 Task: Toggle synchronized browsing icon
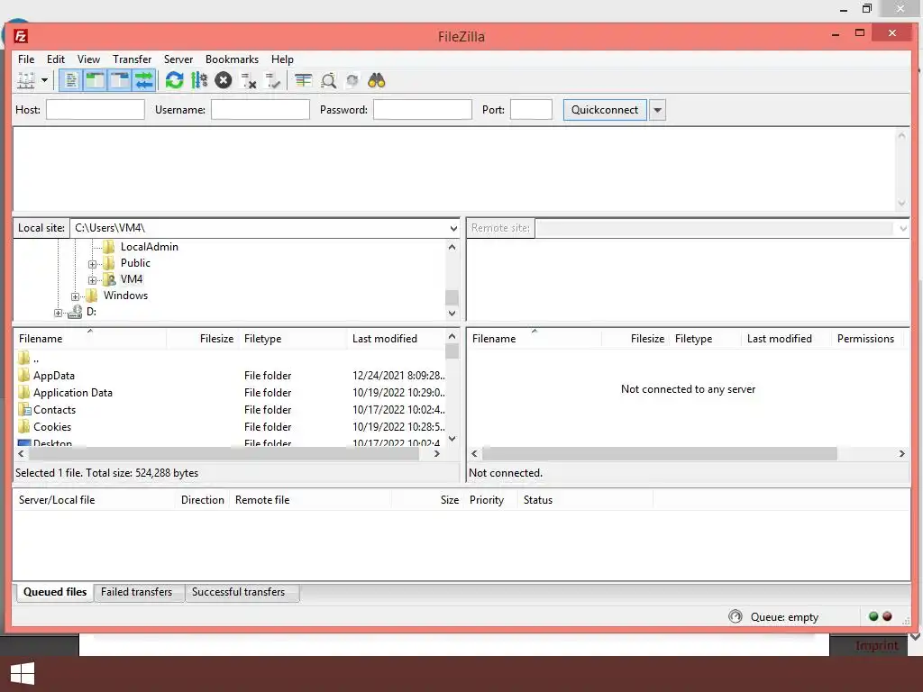(x=352, y=80)
